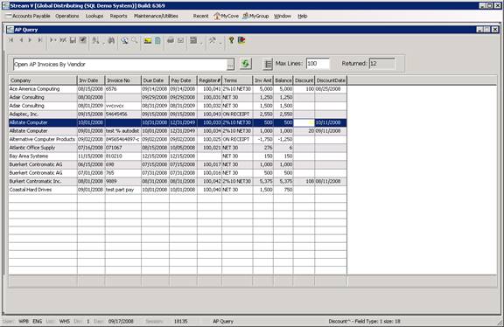Click the add new record (arrow-star) icon
This screenshot has width=504, height=327.
point(52,40)
